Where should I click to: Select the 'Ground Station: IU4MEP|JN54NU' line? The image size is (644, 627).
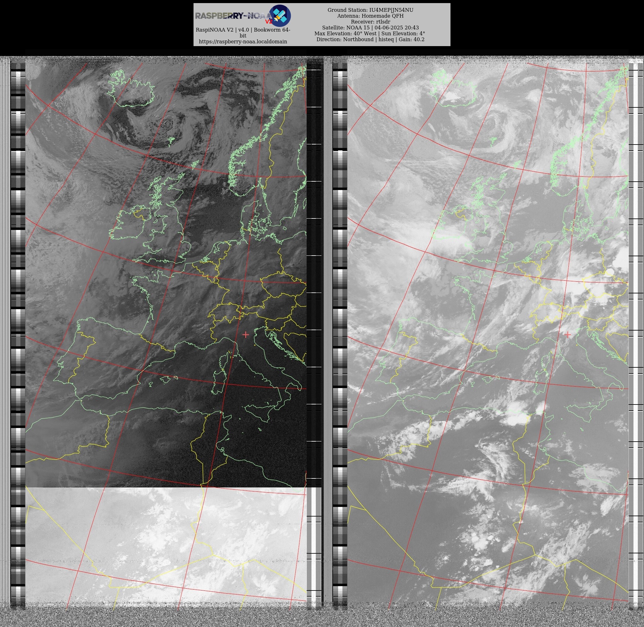[x=370, y=10]
